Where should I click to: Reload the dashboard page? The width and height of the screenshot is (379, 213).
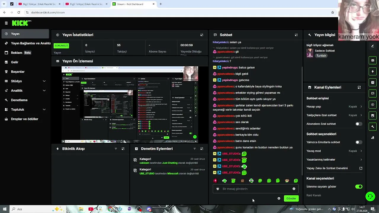19,12
